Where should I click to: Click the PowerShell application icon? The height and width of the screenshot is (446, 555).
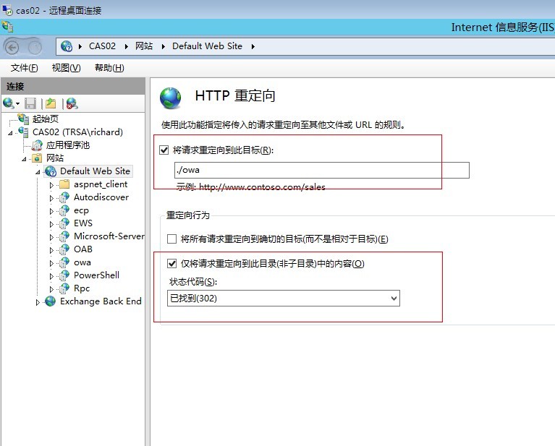64,275
